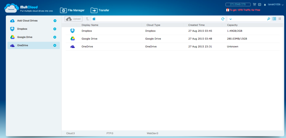Open the File Manager gear icon

tap(63, 10)
